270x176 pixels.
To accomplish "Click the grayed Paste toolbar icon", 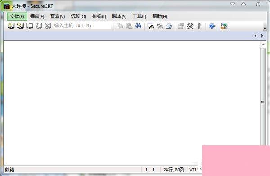I will pos(129,26).
